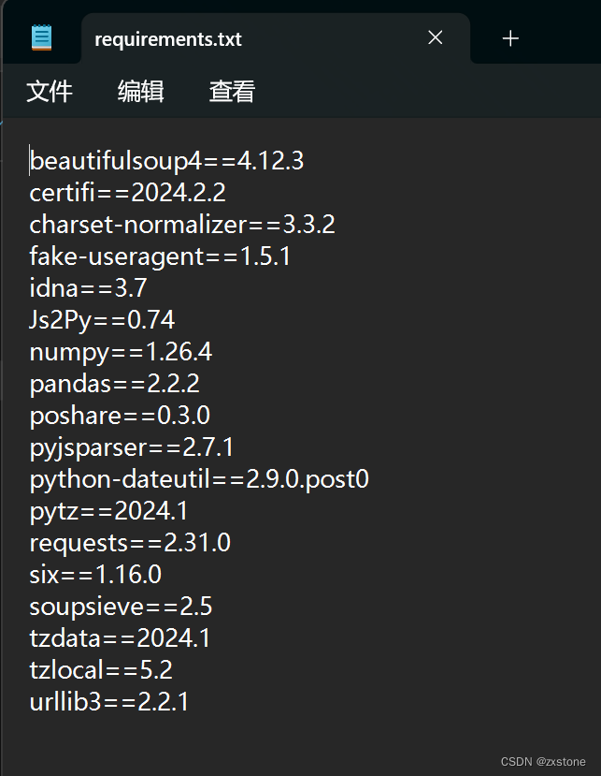Click the urllib3==2.2.1 line
601x776 pixels.
[x=117, y=701]
